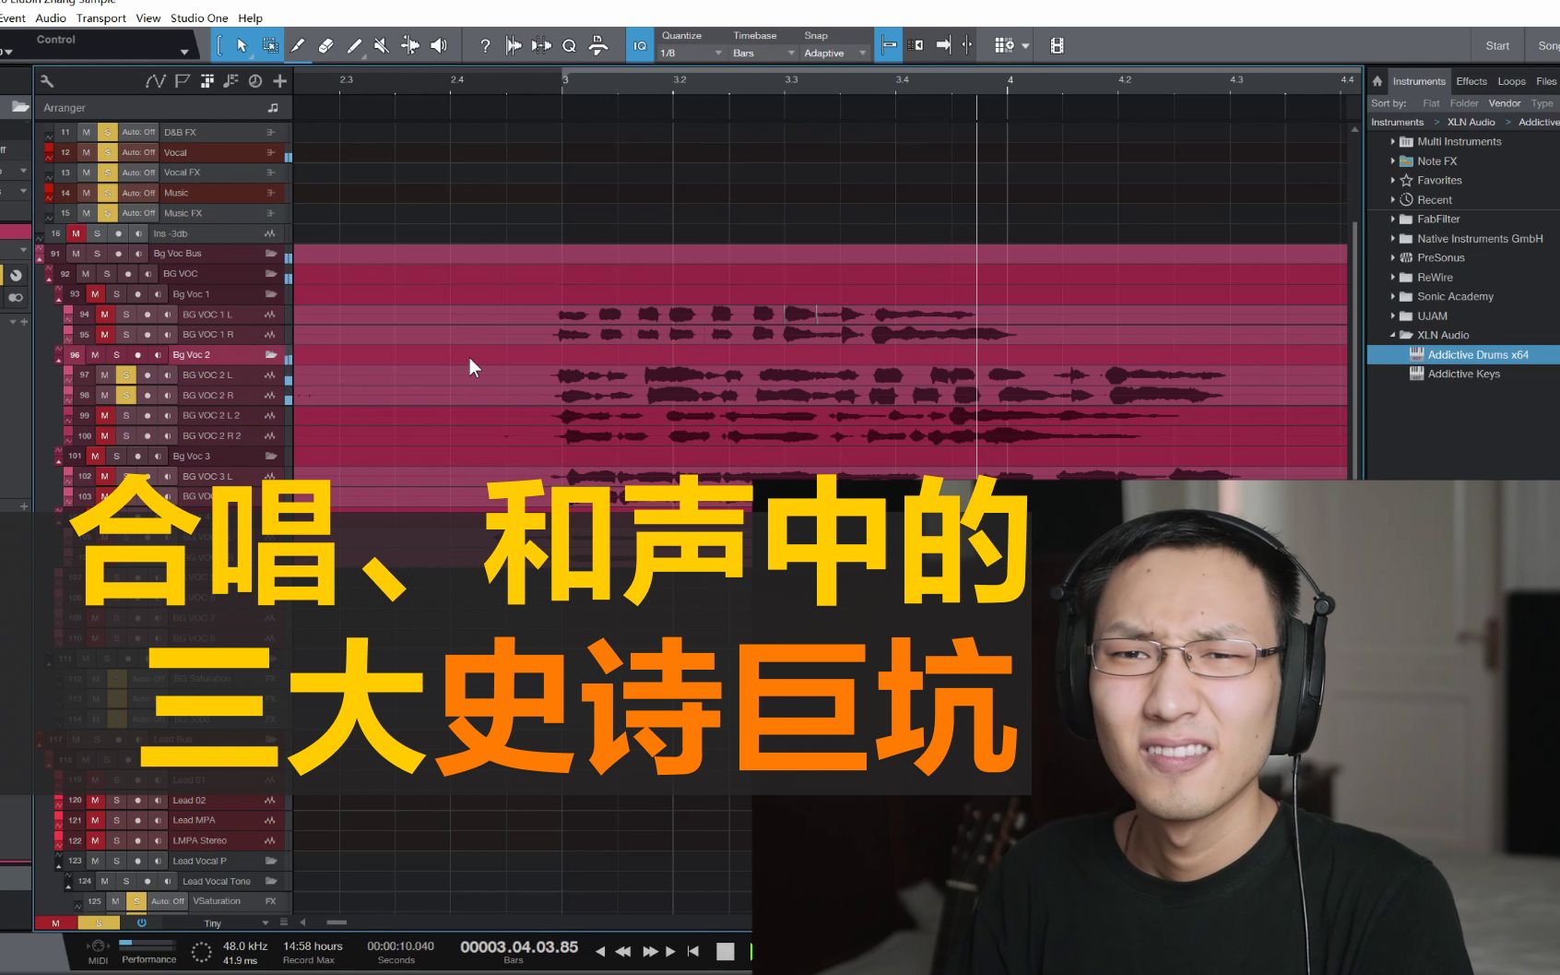Click the Q quantize icon
Image resolution: width=1560 pixels, height=975 pixels.
tap(569, 45)
